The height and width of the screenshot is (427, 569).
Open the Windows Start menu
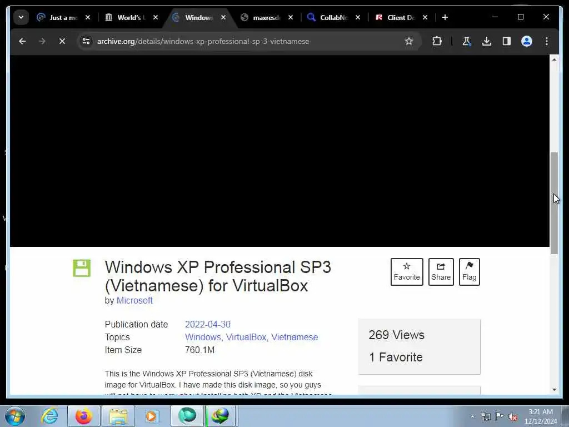tap(15, 416)
